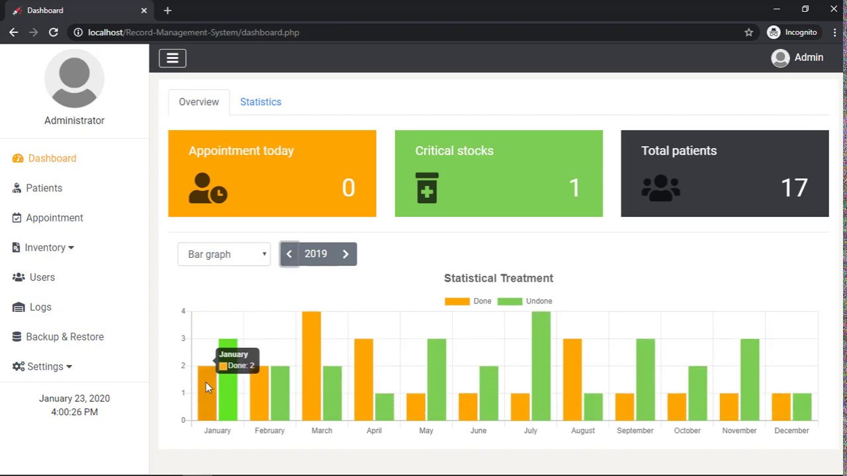Click the Inventory file icon
The height and width of the screenshot is (476, 847).
tap(17, 248)
